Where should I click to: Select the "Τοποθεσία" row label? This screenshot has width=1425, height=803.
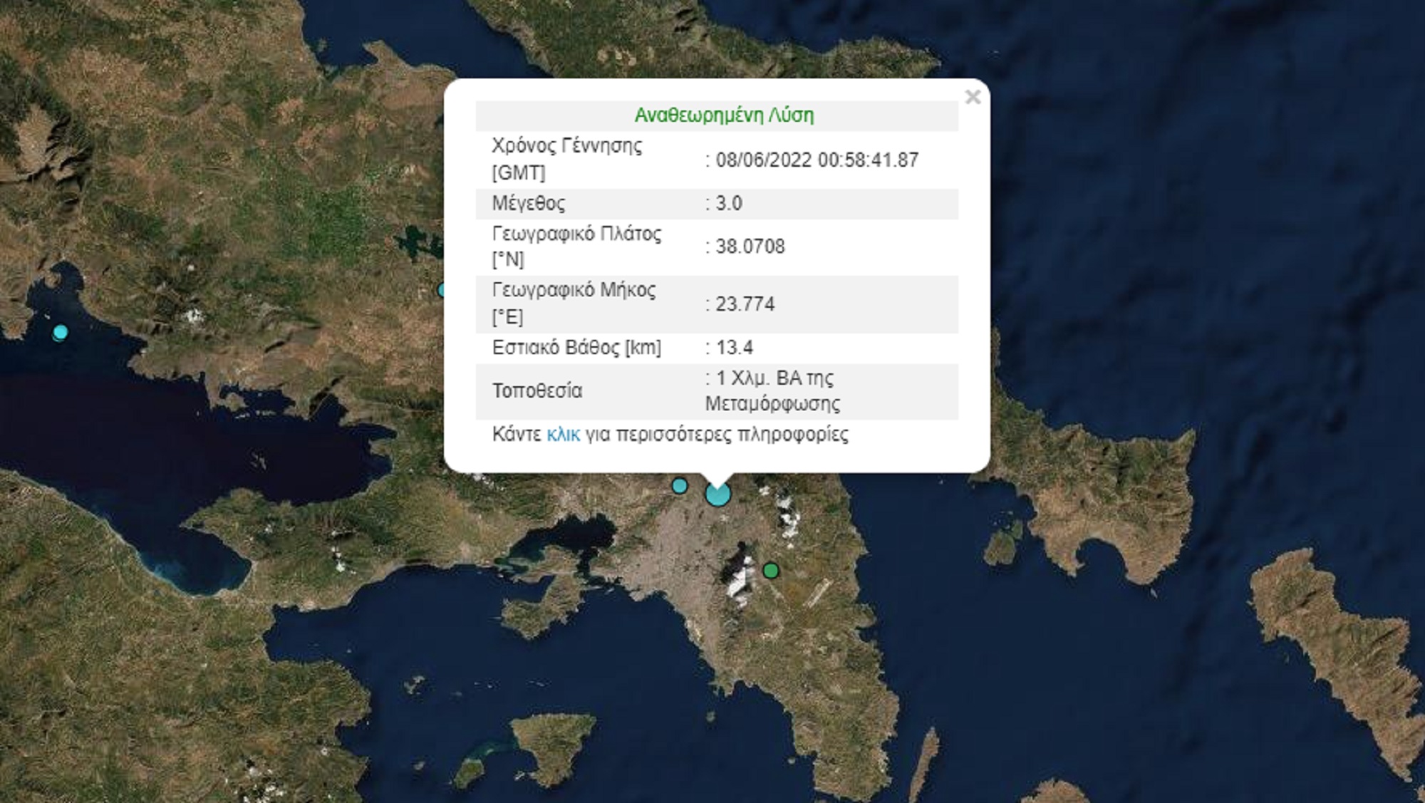click(537, 390)
